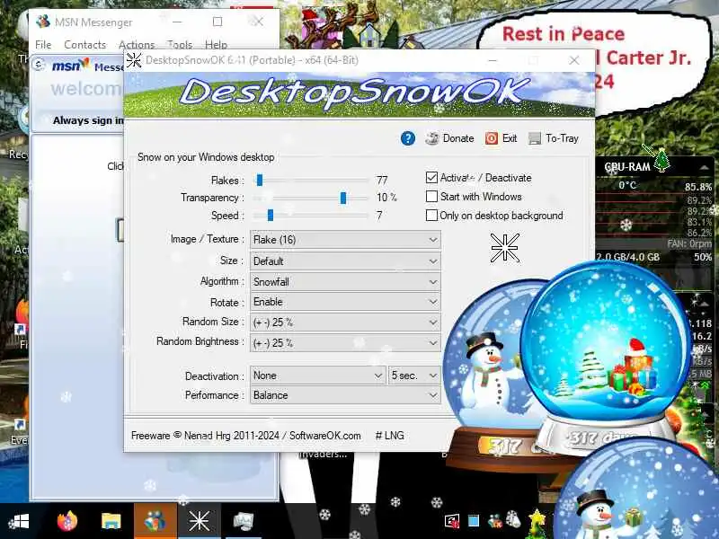Open the Deactivation dropdown showing None
Screen dimensions: 719x539
[318, 376]
